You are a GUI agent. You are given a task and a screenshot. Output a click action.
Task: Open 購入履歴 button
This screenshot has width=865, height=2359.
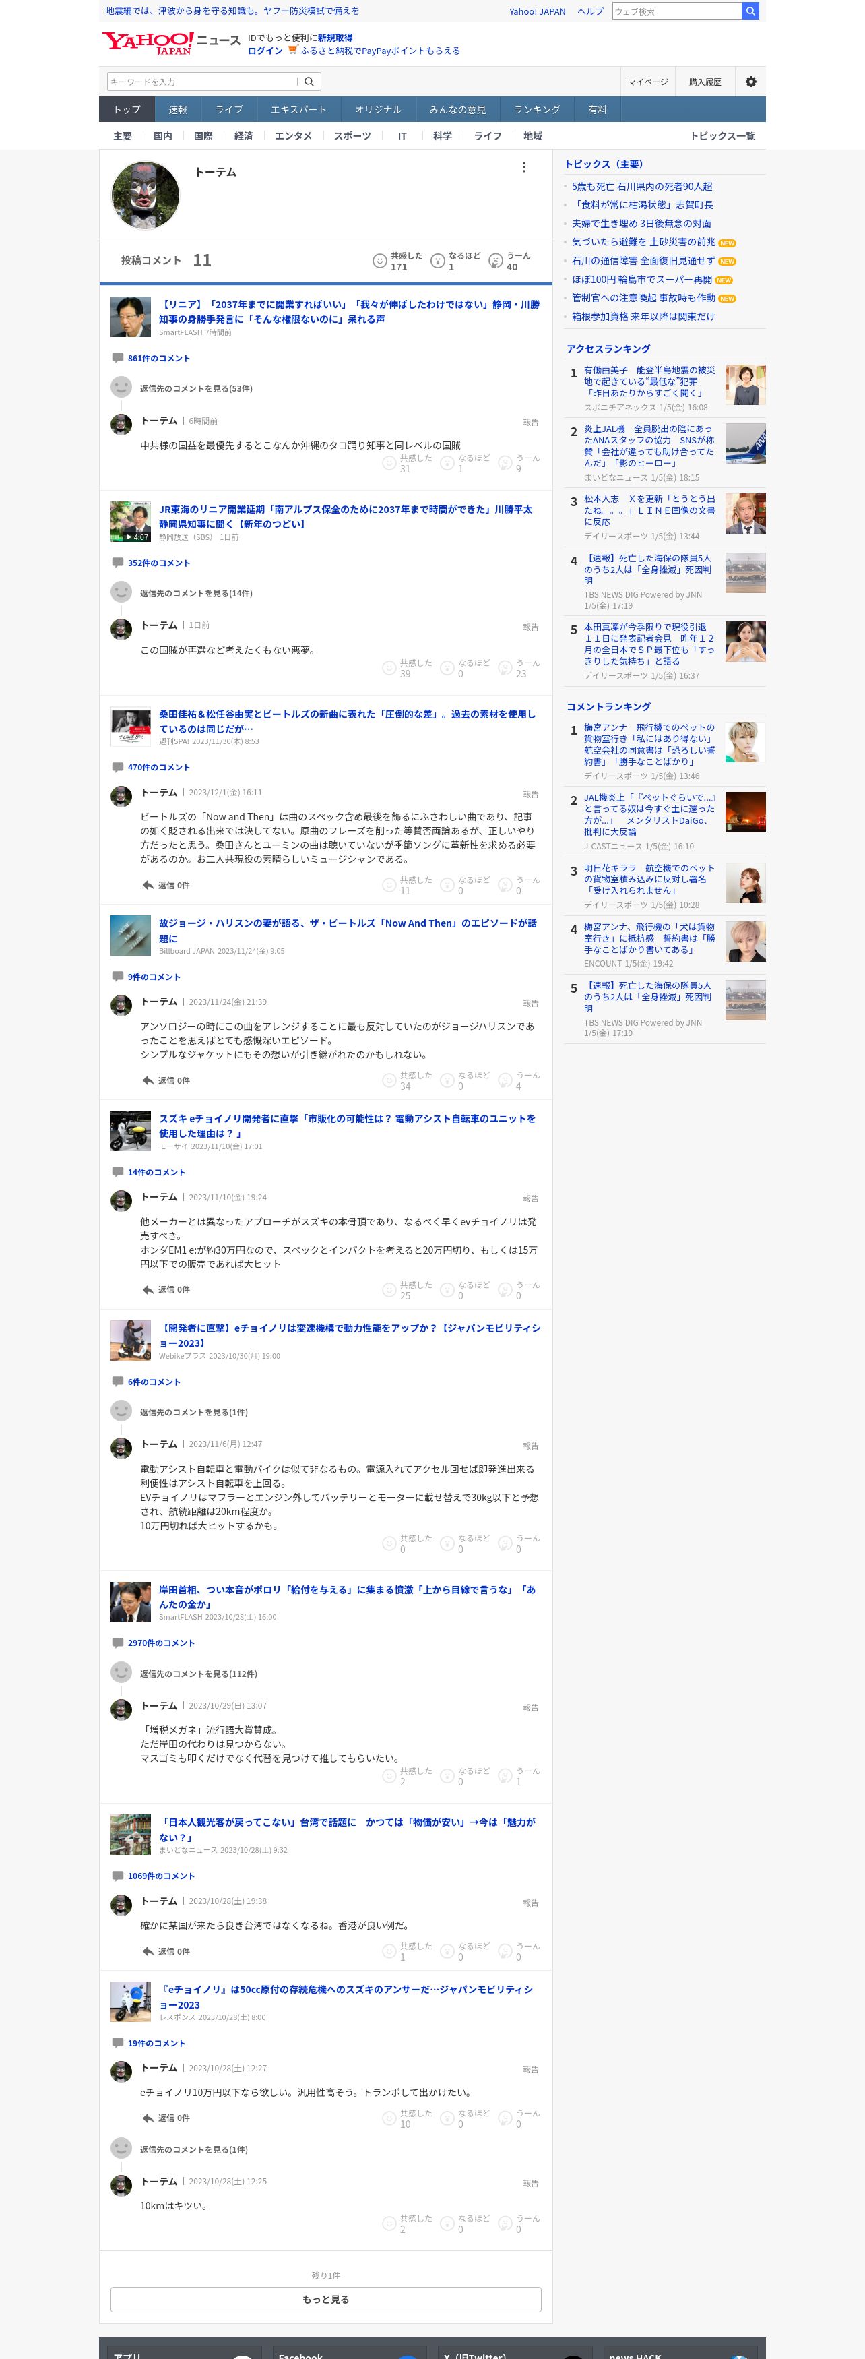click(x=705, y=82)
